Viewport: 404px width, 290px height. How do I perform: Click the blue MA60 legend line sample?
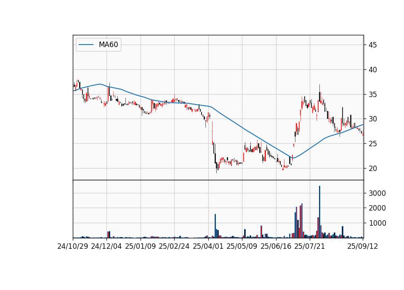click(x=86, y=45)
